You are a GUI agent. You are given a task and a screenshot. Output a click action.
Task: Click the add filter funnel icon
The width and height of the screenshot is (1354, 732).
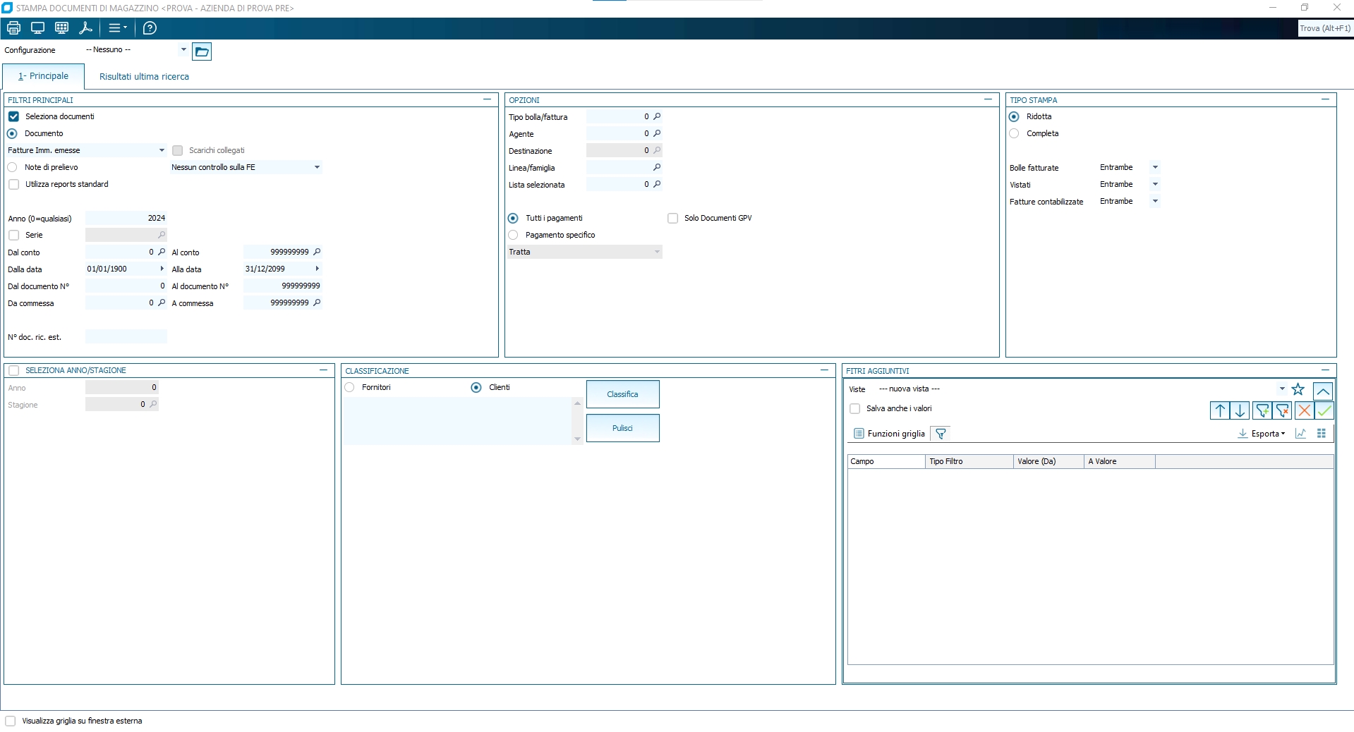1262,411
